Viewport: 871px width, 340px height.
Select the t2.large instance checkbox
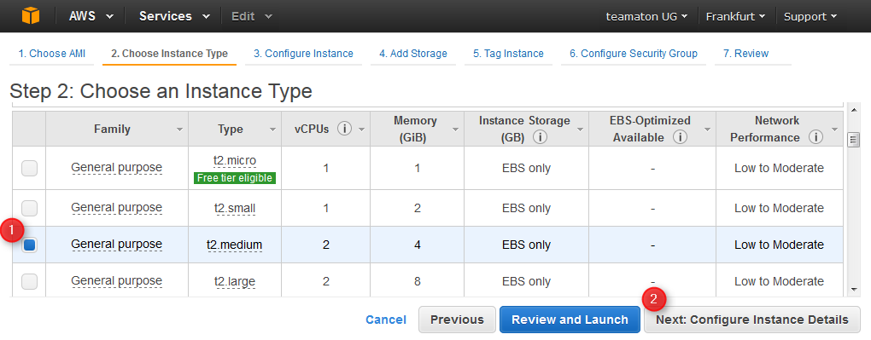29,281
